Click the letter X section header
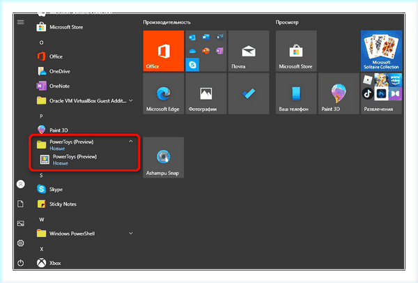Screen dimensions: 418x283 pos(42,249)
